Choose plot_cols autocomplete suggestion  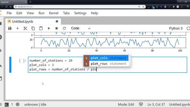click(x=106, y=58)
